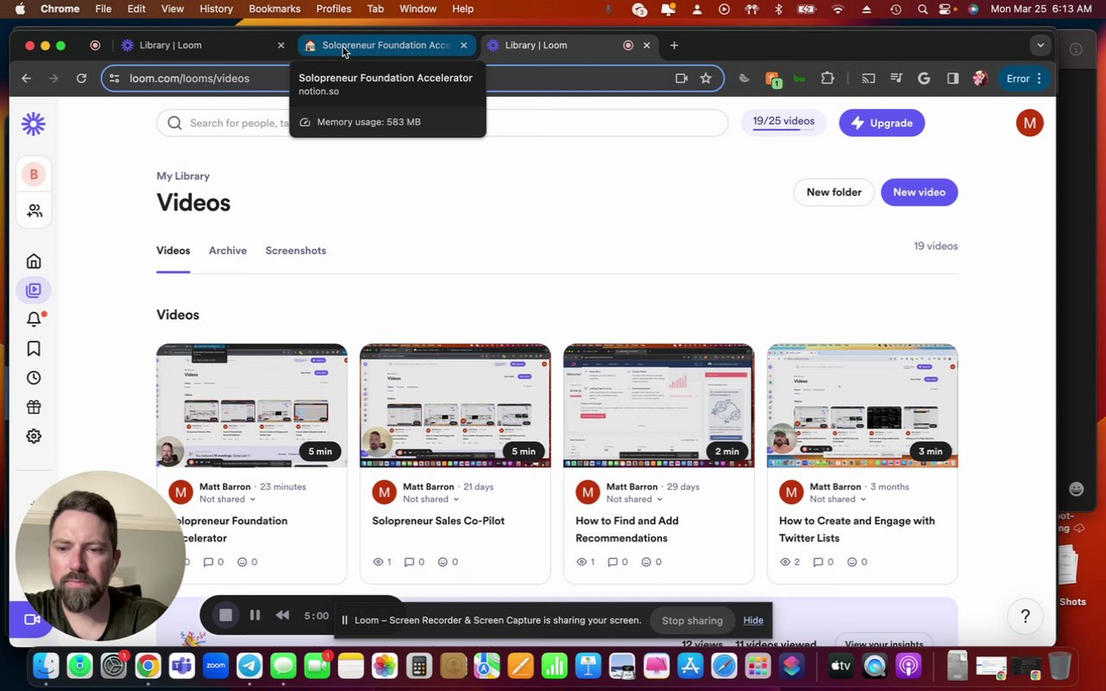Click the reactions smiley on Solopreneur Sales Co-Pilot
Viewport: 1106px width, 691px height.
448,561
